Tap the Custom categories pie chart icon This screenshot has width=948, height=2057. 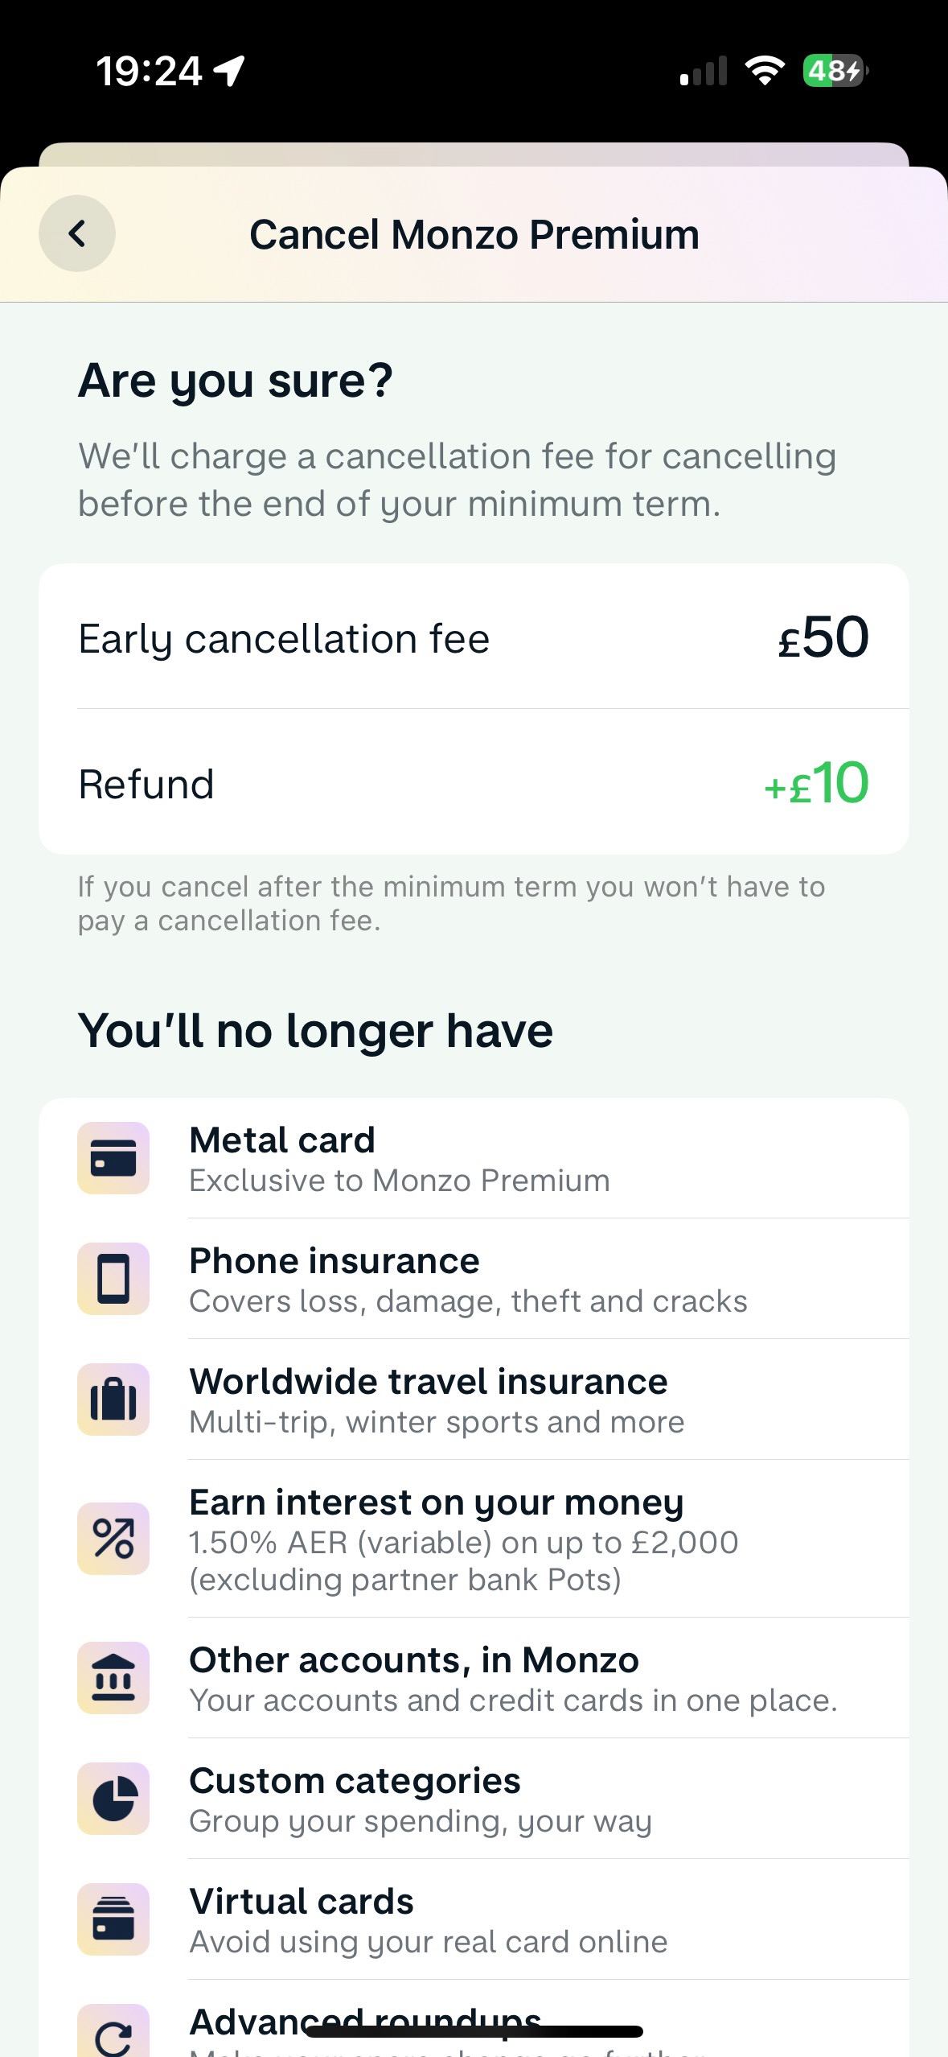click(113, 1799)
